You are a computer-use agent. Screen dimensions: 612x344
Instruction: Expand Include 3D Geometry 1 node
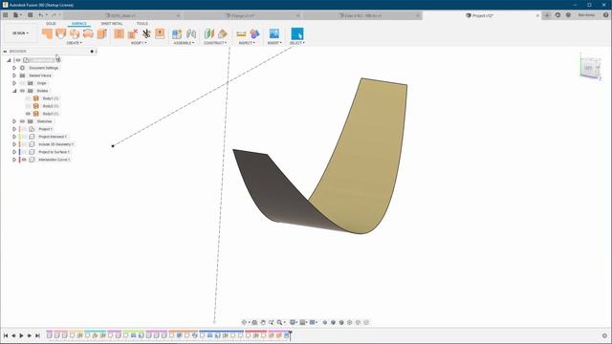14,144
